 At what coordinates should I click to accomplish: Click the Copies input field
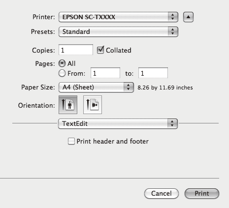(x=76, y=50)
